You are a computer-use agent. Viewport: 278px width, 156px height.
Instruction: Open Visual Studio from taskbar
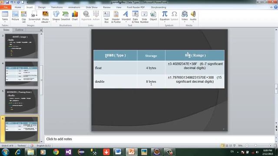coord(69,152)
